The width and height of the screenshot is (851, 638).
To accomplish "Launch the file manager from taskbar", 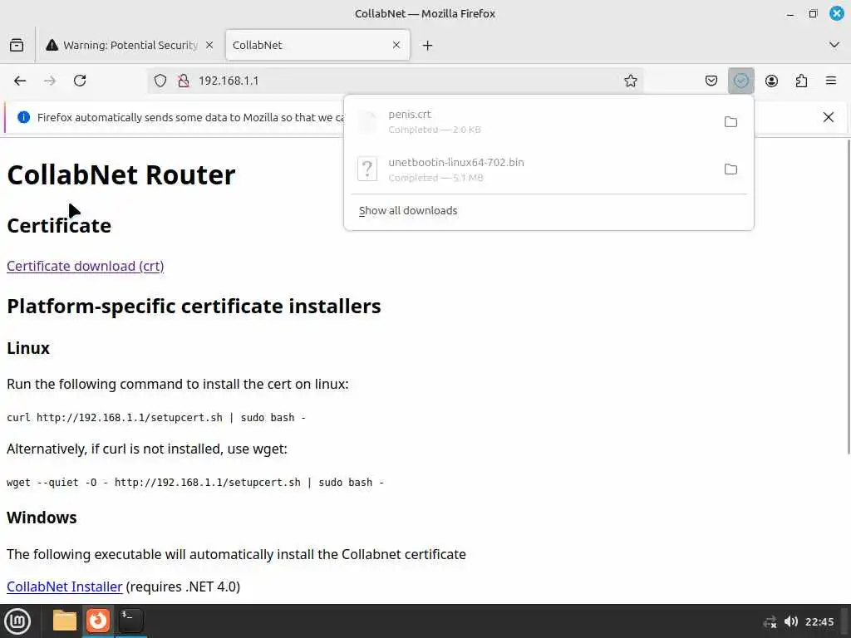I will coord(65,621).
